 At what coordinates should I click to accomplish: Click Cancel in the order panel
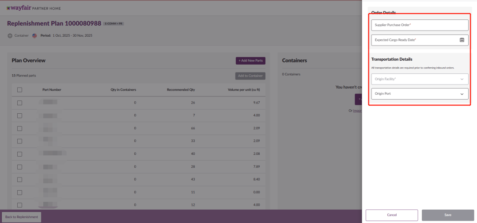point(392,215)
